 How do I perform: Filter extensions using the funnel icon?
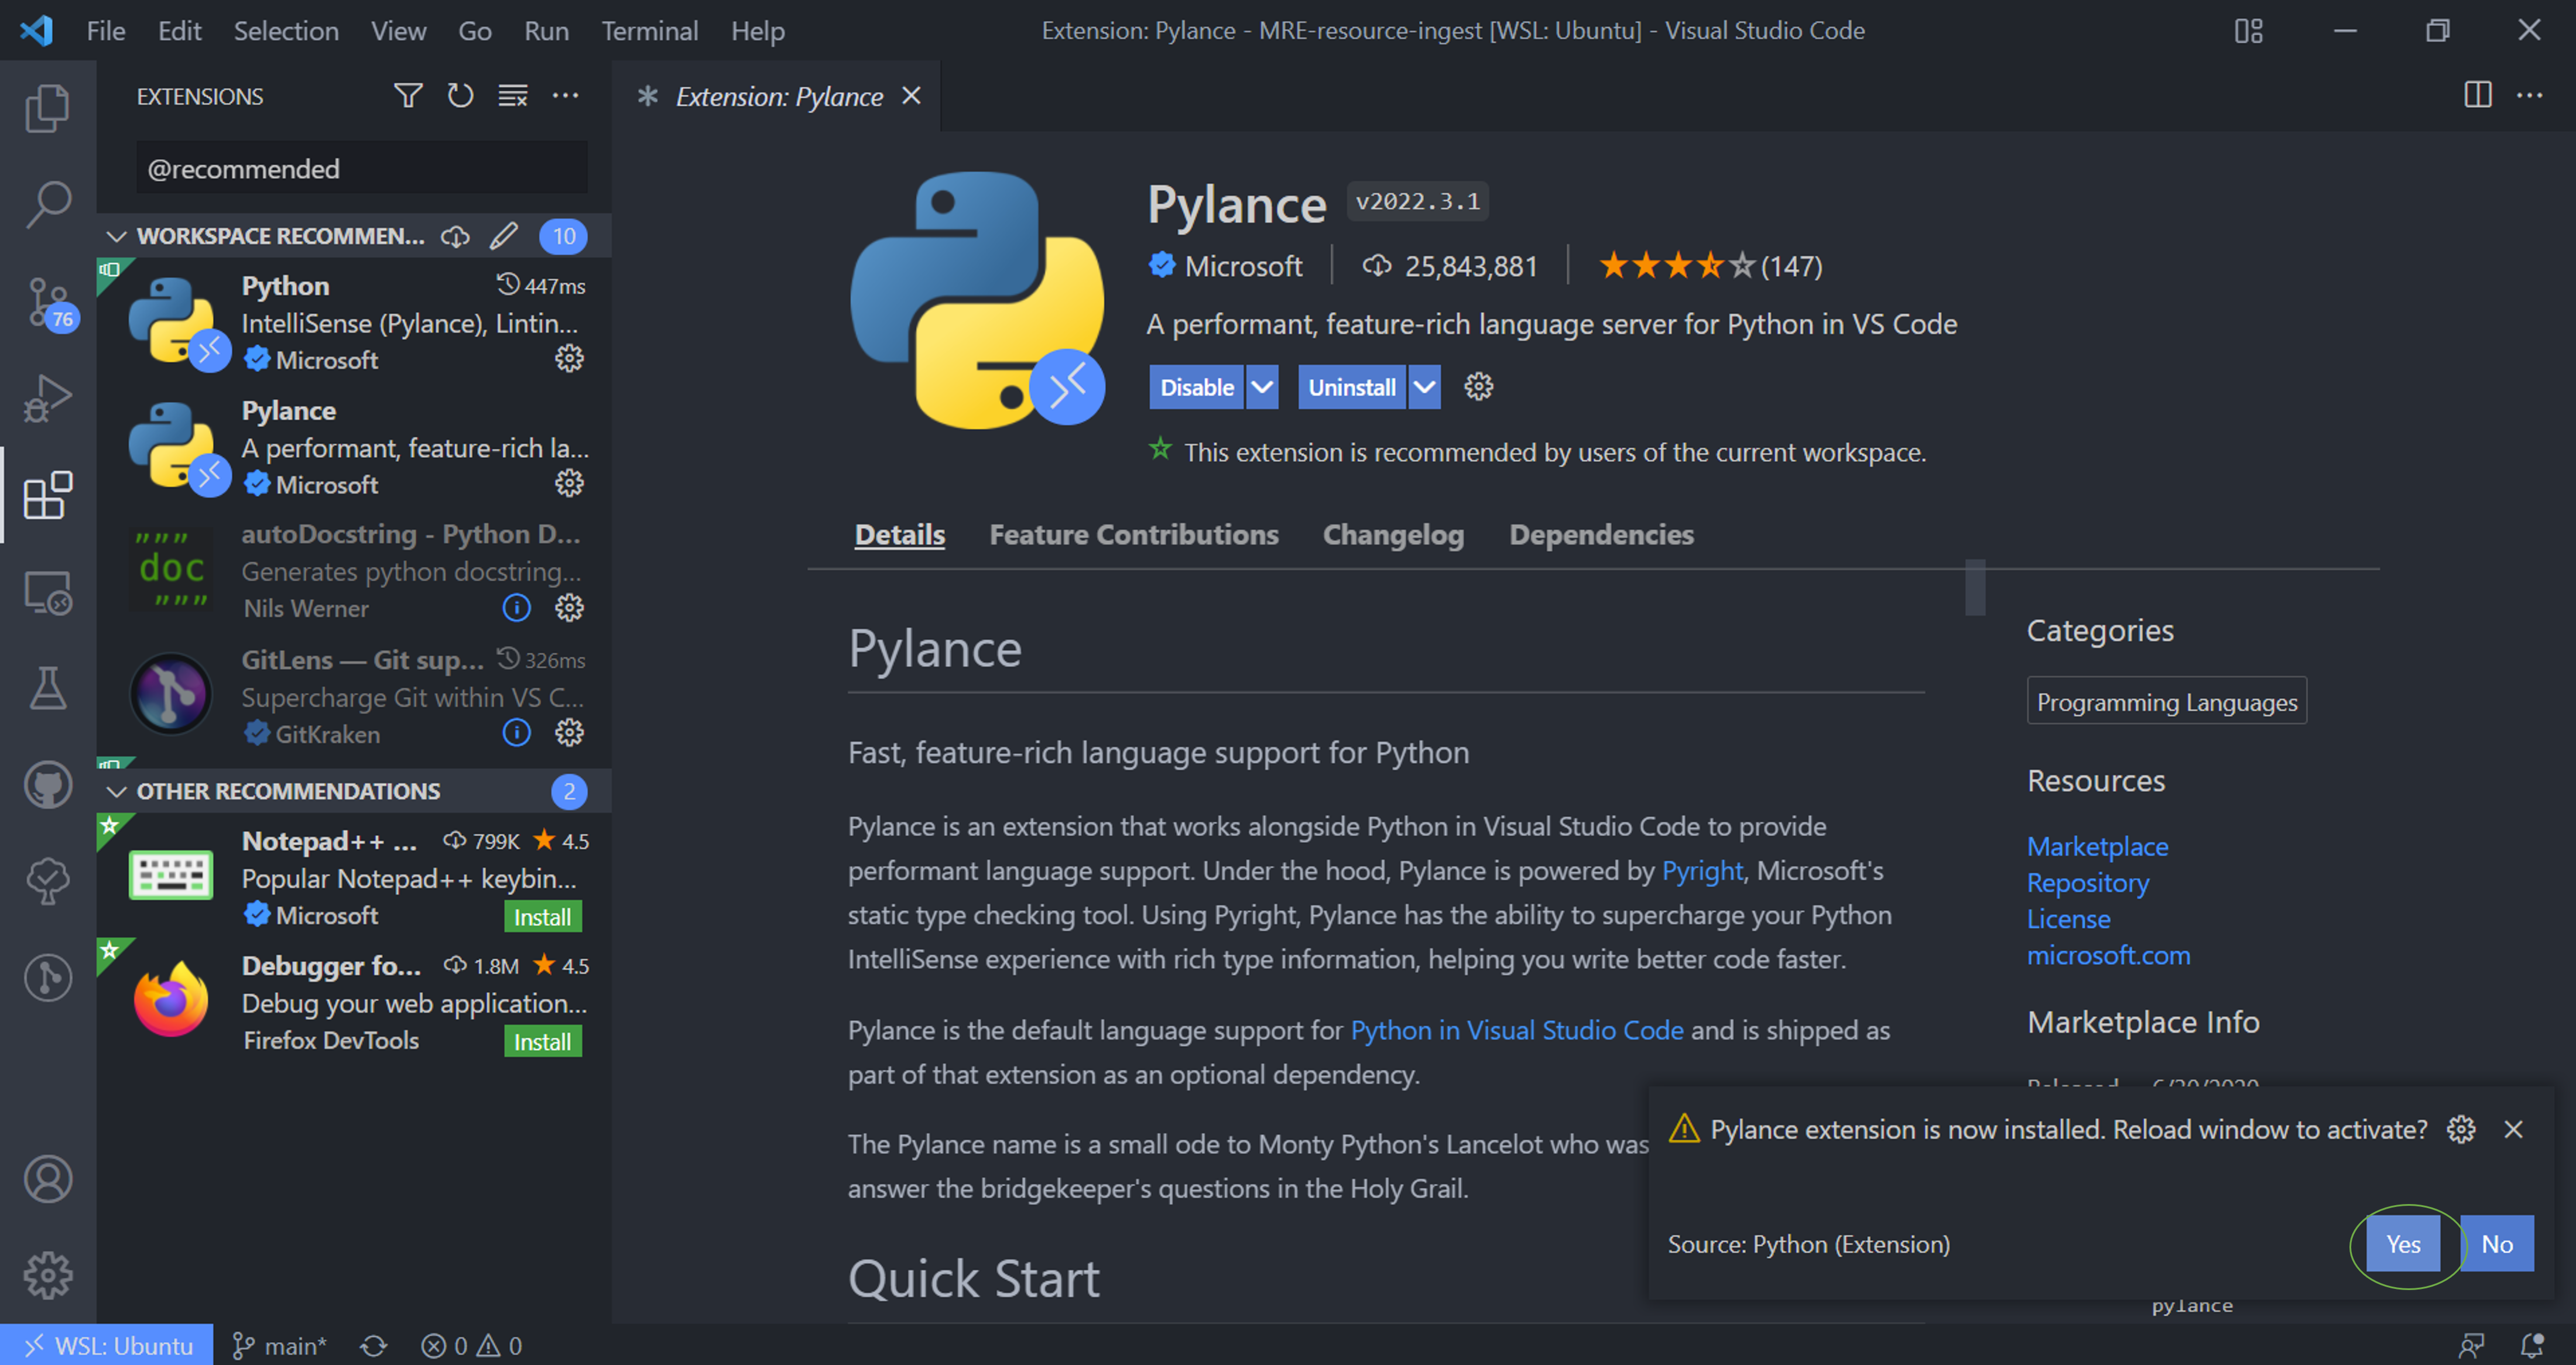(x=407, y=96)
